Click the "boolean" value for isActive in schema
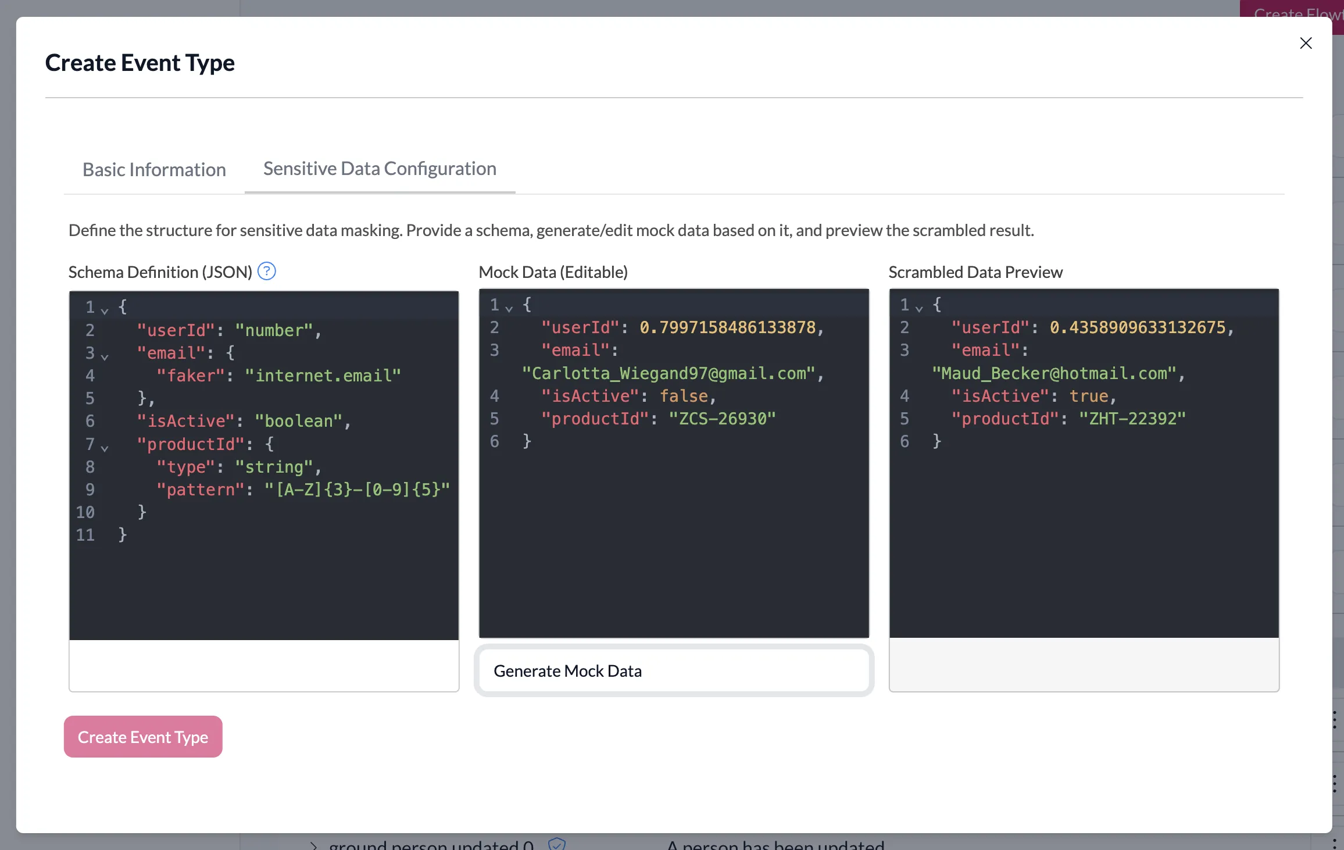The height and width of the screenshot is (850, 1344). [299, 421]
